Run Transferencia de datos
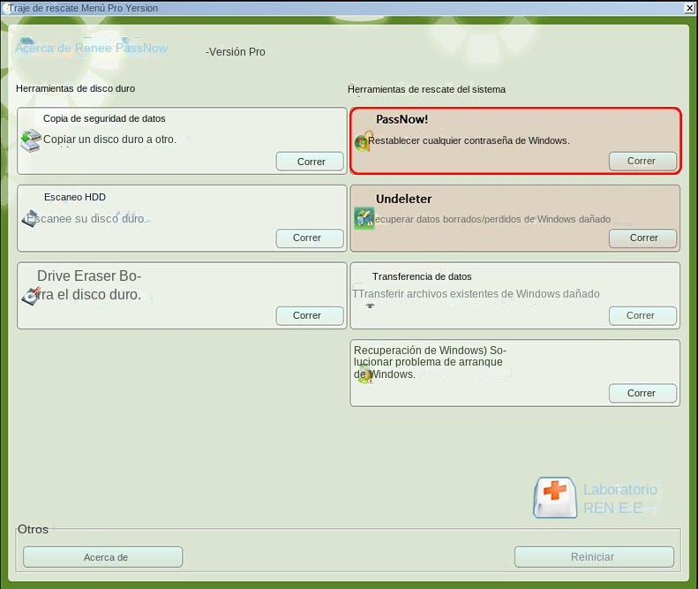The height and width of the screenshot is (589, 698). click(x=642, y=315)
